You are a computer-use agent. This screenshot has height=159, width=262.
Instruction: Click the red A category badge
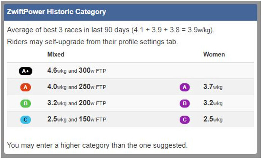coord(25,87)
